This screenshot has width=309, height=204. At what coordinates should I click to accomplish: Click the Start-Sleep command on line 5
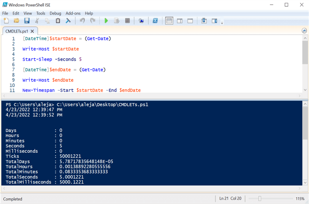coord(37,59)
